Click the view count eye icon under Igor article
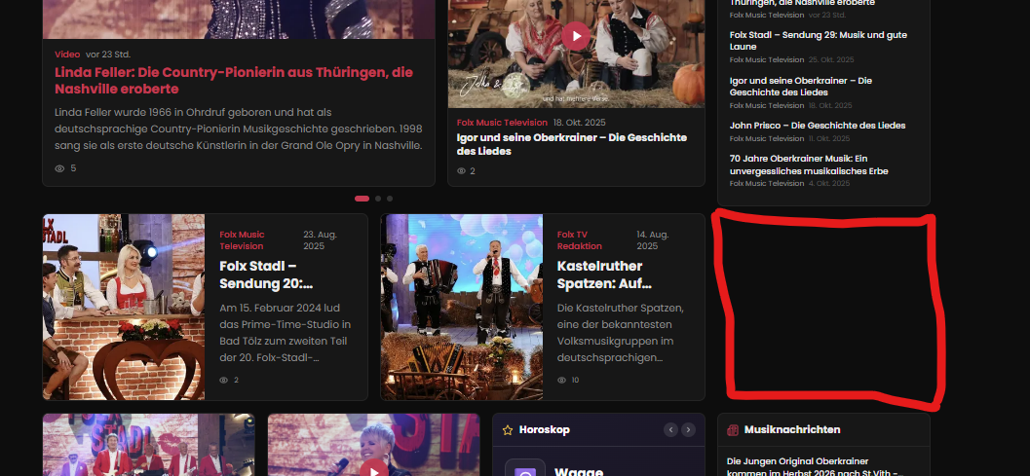1030x476 pixels. (462, 171)
